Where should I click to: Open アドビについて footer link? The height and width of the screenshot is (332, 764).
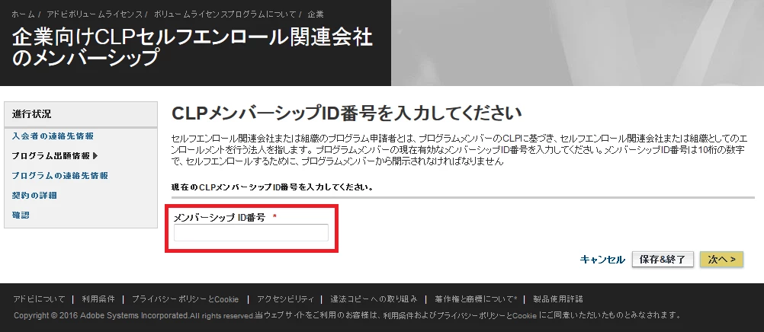click(39, 299)
